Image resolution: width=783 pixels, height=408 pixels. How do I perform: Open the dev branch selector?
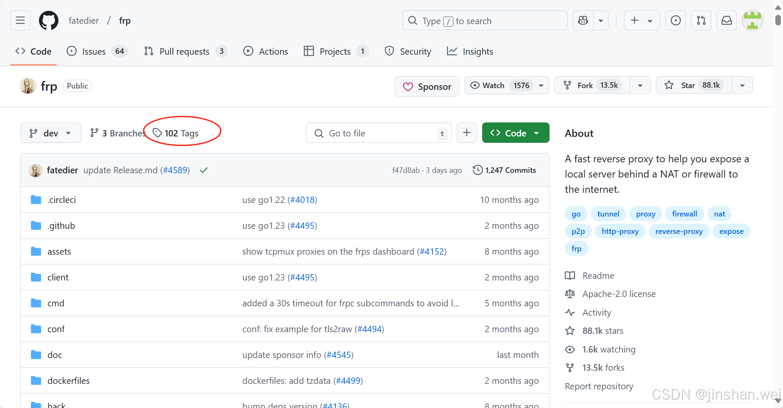[x=51, y=133]
